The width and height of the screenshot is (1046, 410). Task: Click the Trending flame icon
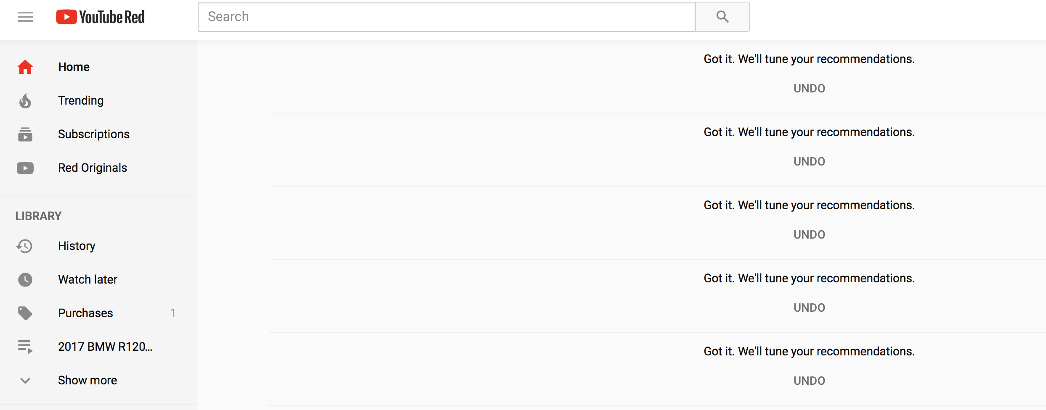pos(25,101)
